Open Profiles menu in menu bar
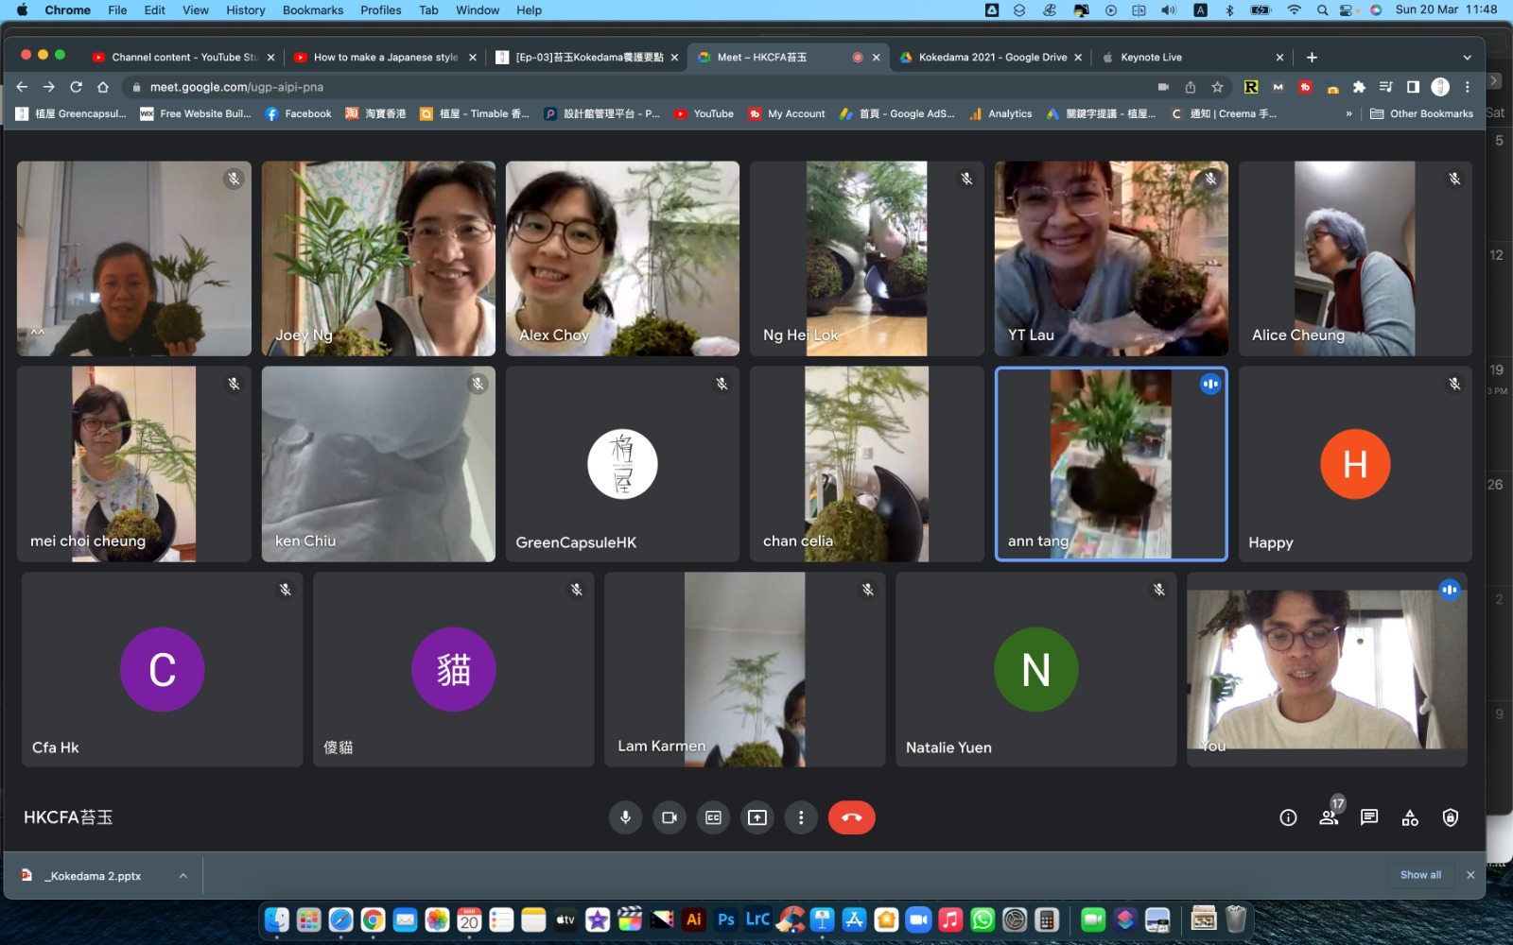 pyautogui.click(x=381, y=10)
